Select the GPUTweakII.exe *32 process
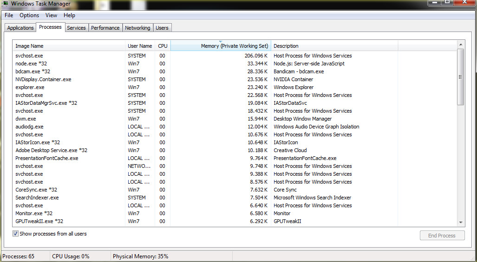Viewport: 477px width, 262px height. click(x=39, y=221)
